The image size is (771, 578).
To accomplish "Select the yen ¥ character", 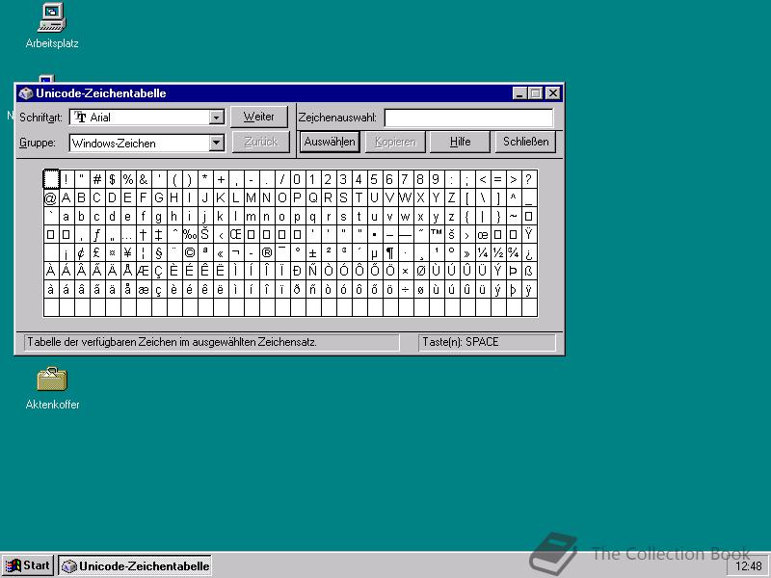I will (x=128, y=253).
